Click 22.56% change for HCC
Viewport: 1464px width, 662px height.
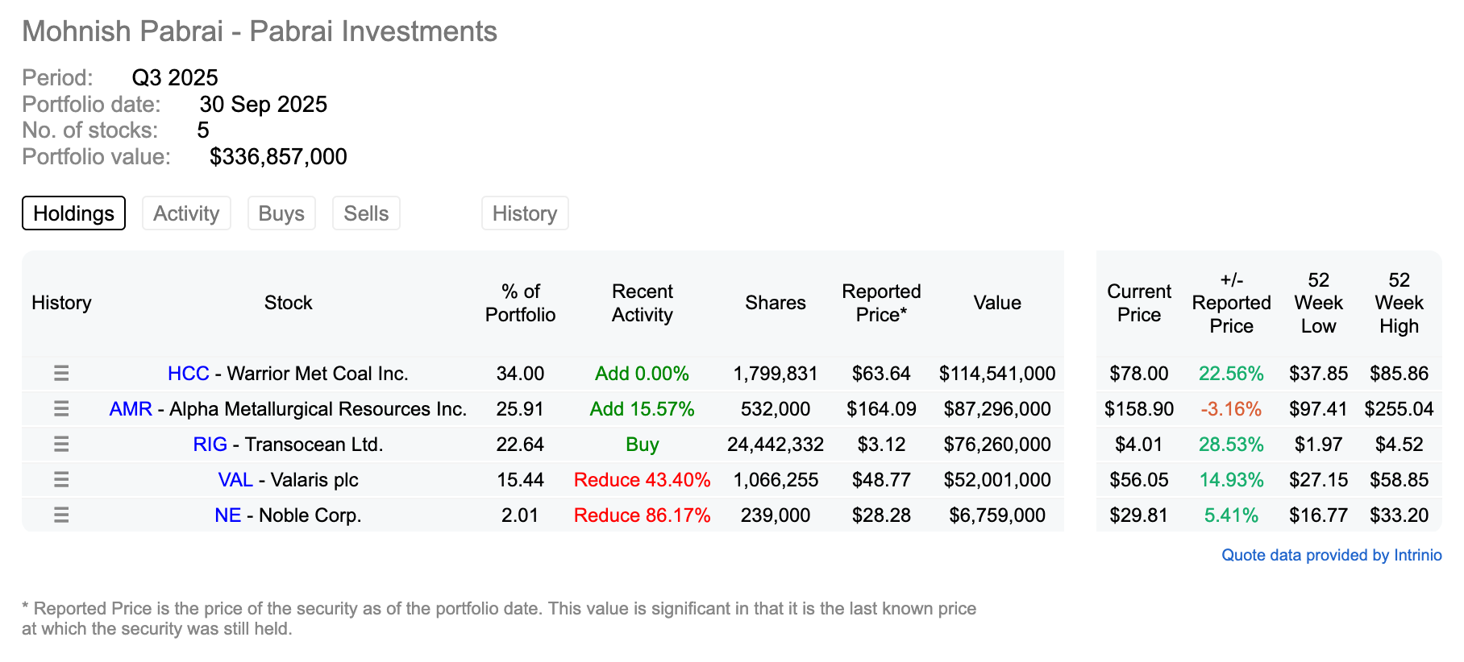click(1231, 374)
